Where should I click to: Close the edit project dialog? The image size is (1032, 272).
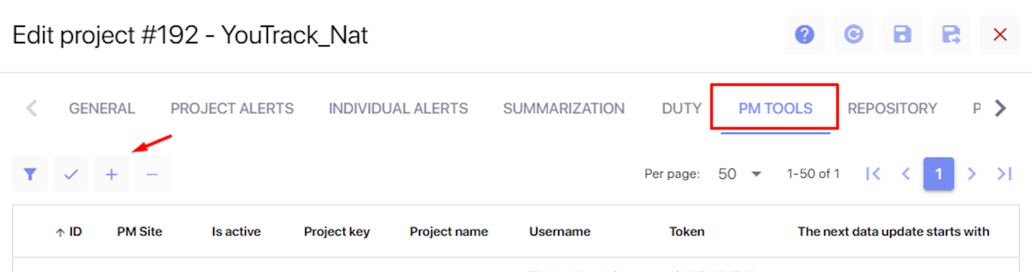click(x=1000, y=35)
